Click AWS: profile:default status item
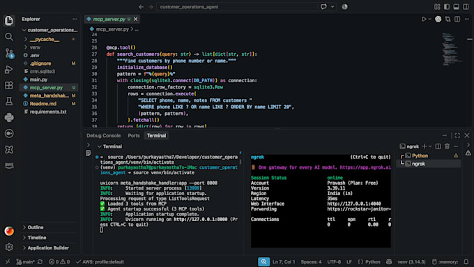Image resolution: width=474 pixels, height=267 pixels. coord(100,262)
